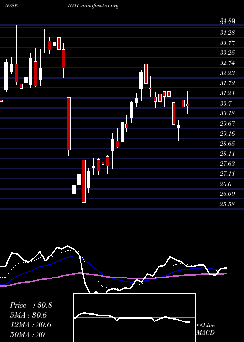Image resolution: width=244 pixels, height=342 pixels.
Task: Select the 31.72 price axis label
Action: pos(227,83)
